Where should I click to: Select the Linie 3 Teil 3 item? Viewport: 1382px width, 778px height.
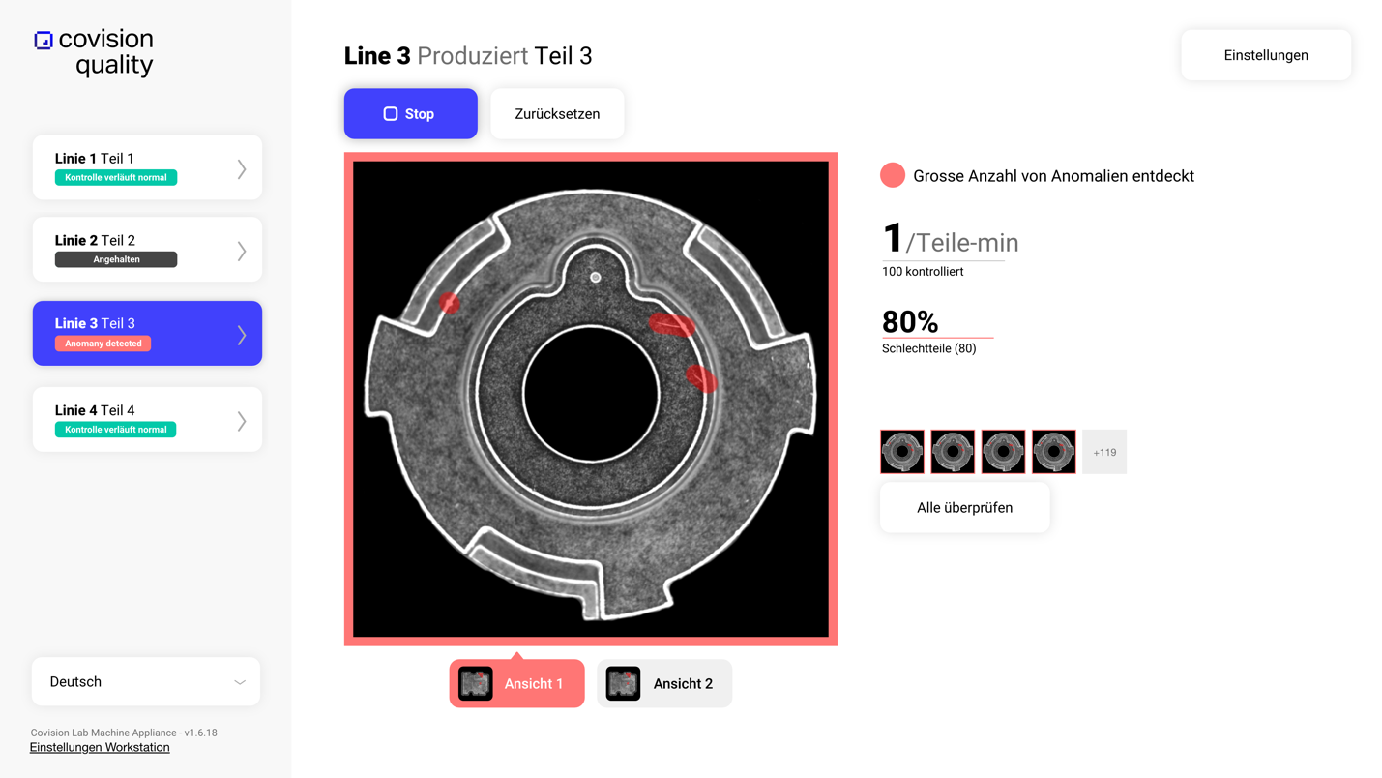click(147, 333)
